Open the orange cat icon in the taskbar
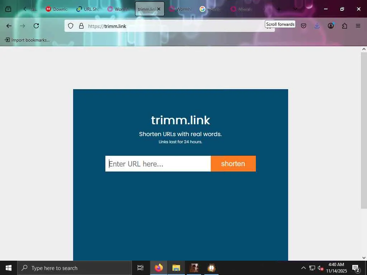 pyautogui.click(x=211, y=268)
